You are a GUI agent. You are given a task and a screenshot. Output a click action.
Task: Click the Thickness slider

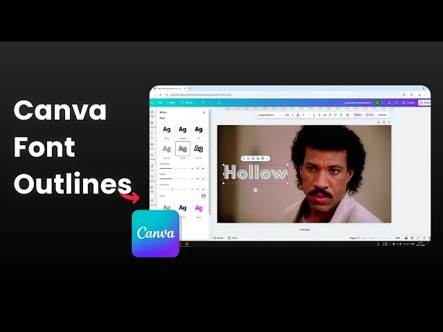tap(173, 168)
